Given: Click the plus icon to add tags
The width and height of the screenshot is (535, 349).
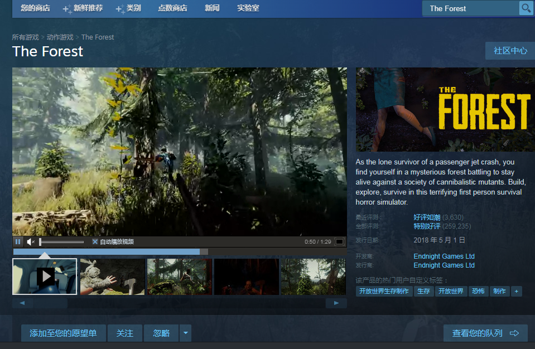Looking at the screenshot, I should 517,291.
